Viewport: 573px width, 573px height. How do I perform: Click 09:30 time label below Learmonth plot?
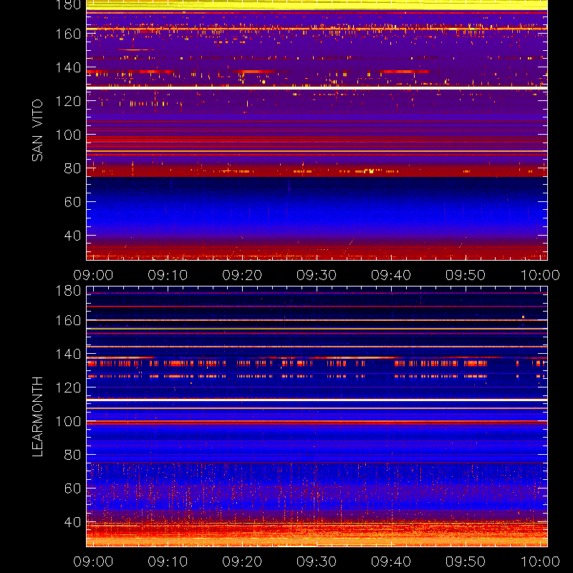pyautogui.click(x=317, y=562)
